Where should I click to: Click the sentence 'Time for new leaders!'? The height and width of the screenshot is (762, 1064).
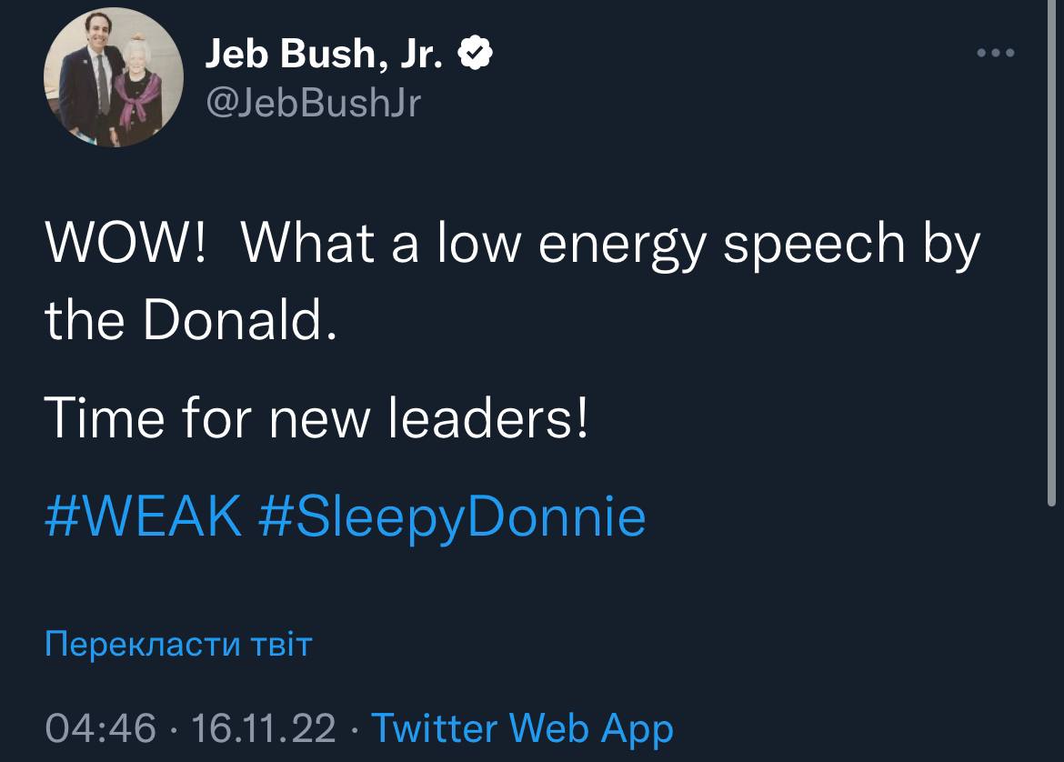click(x=316, y=419)
